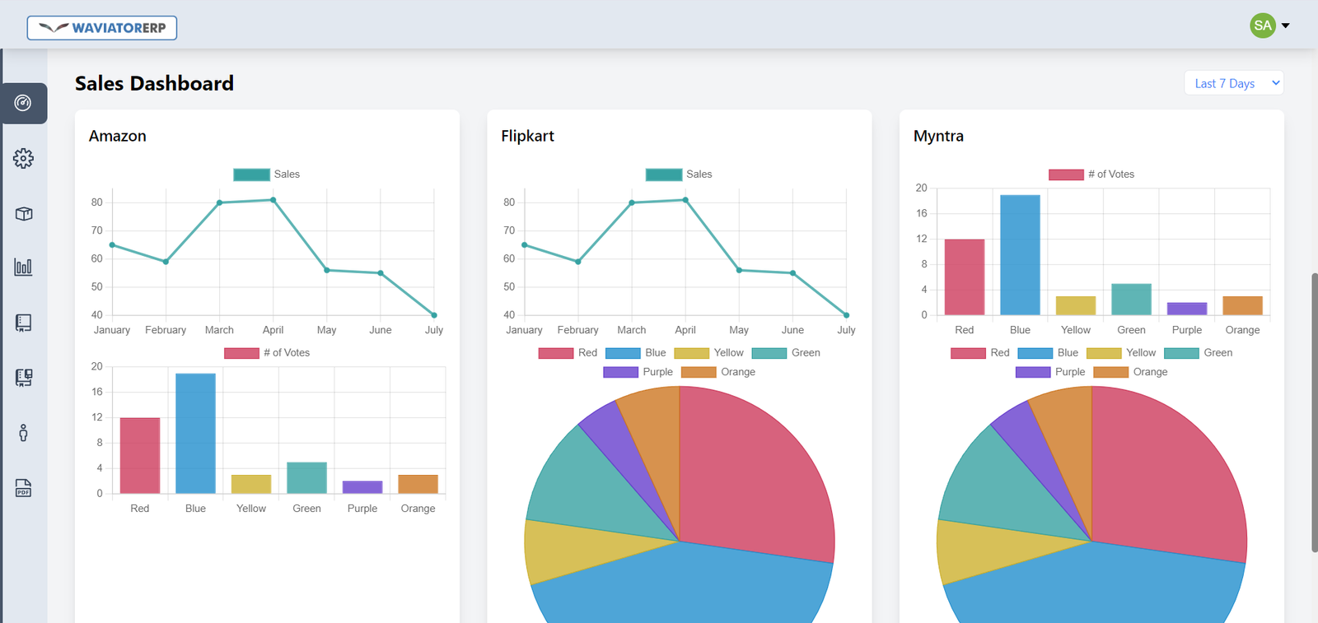
Task: Click the Myntra card title
Action: (938, 136)
